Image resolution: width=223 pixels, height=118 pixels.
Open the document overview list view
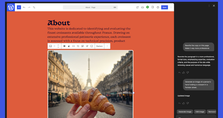coord(34,7)
